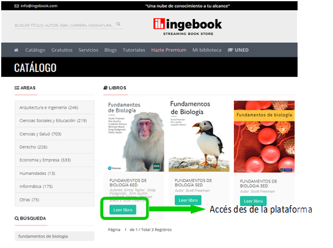Select the Informática area
The width and height of the screenshot is (333, 248).
(54, 186)
